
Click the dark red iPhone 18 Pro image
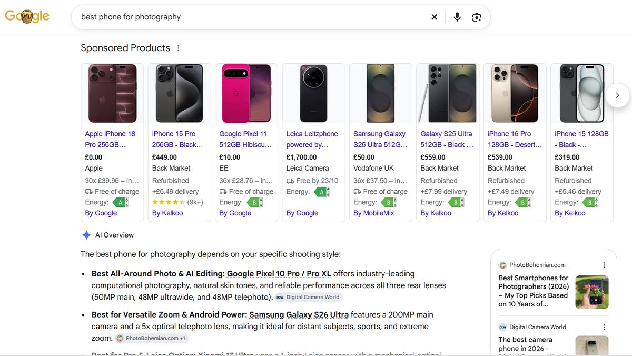[112, 93]
